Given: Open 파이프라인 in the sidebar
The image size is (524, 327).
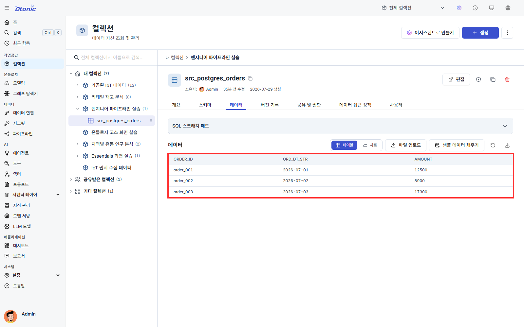Looking at the screenshot, I should [33, 134].
